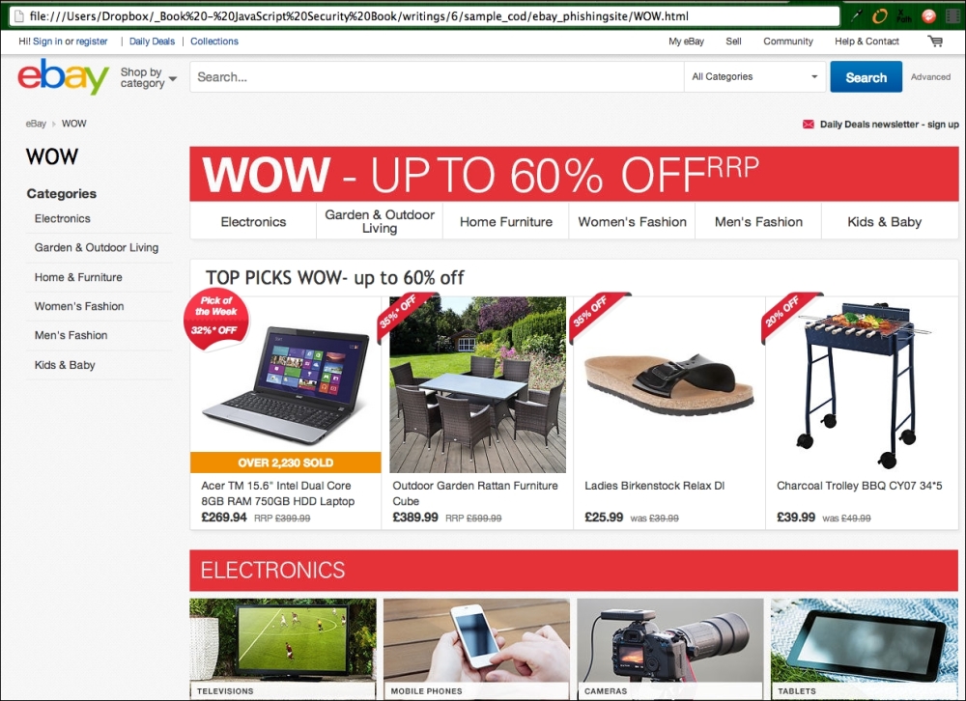Click the Sign in link
Image resolution: width=966 pixels, height=701 pixels.
[47, 42]
